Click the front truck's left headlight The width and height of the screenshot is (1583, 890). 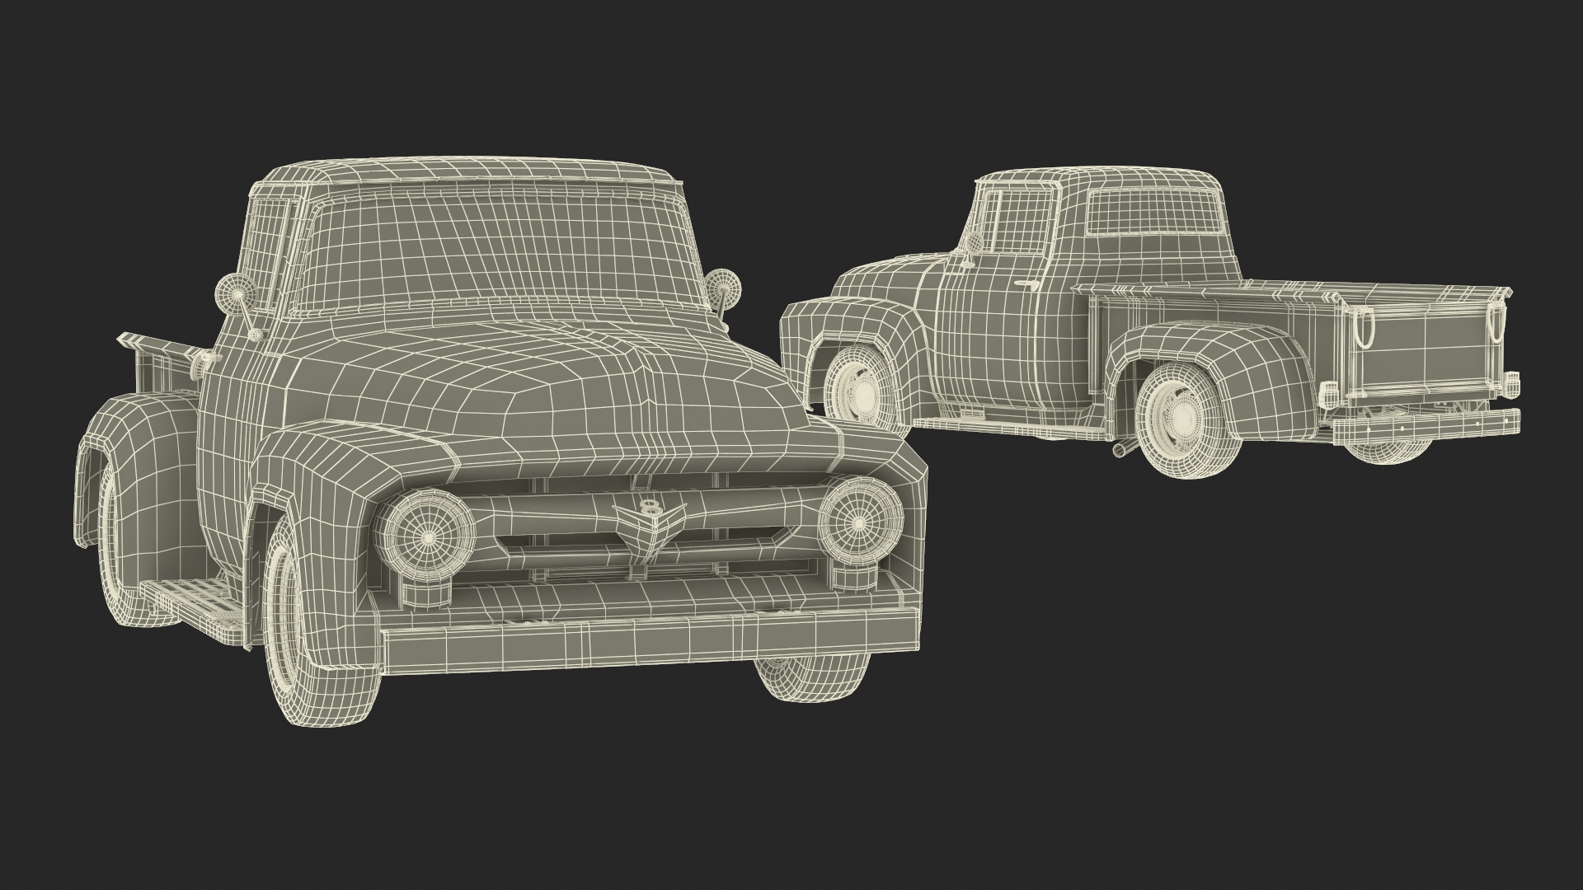[x=428, y=537]
